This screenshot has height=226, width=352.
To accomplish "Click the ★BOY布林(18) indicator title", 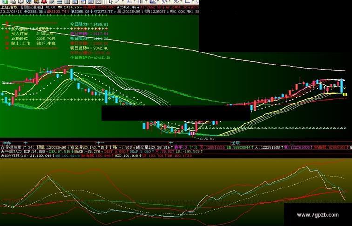I will (14, 155).
